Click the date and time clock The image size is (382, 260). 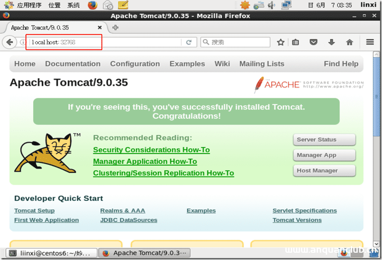[x=330, y=5]
